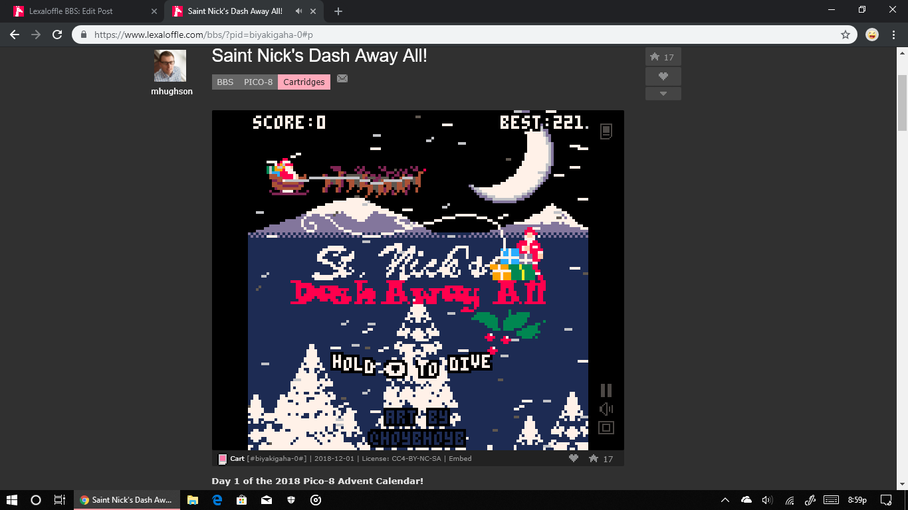The width and height of the screenshot is (908, 510).
Task: Pause the PICO-8 game player
Action: 606,390
